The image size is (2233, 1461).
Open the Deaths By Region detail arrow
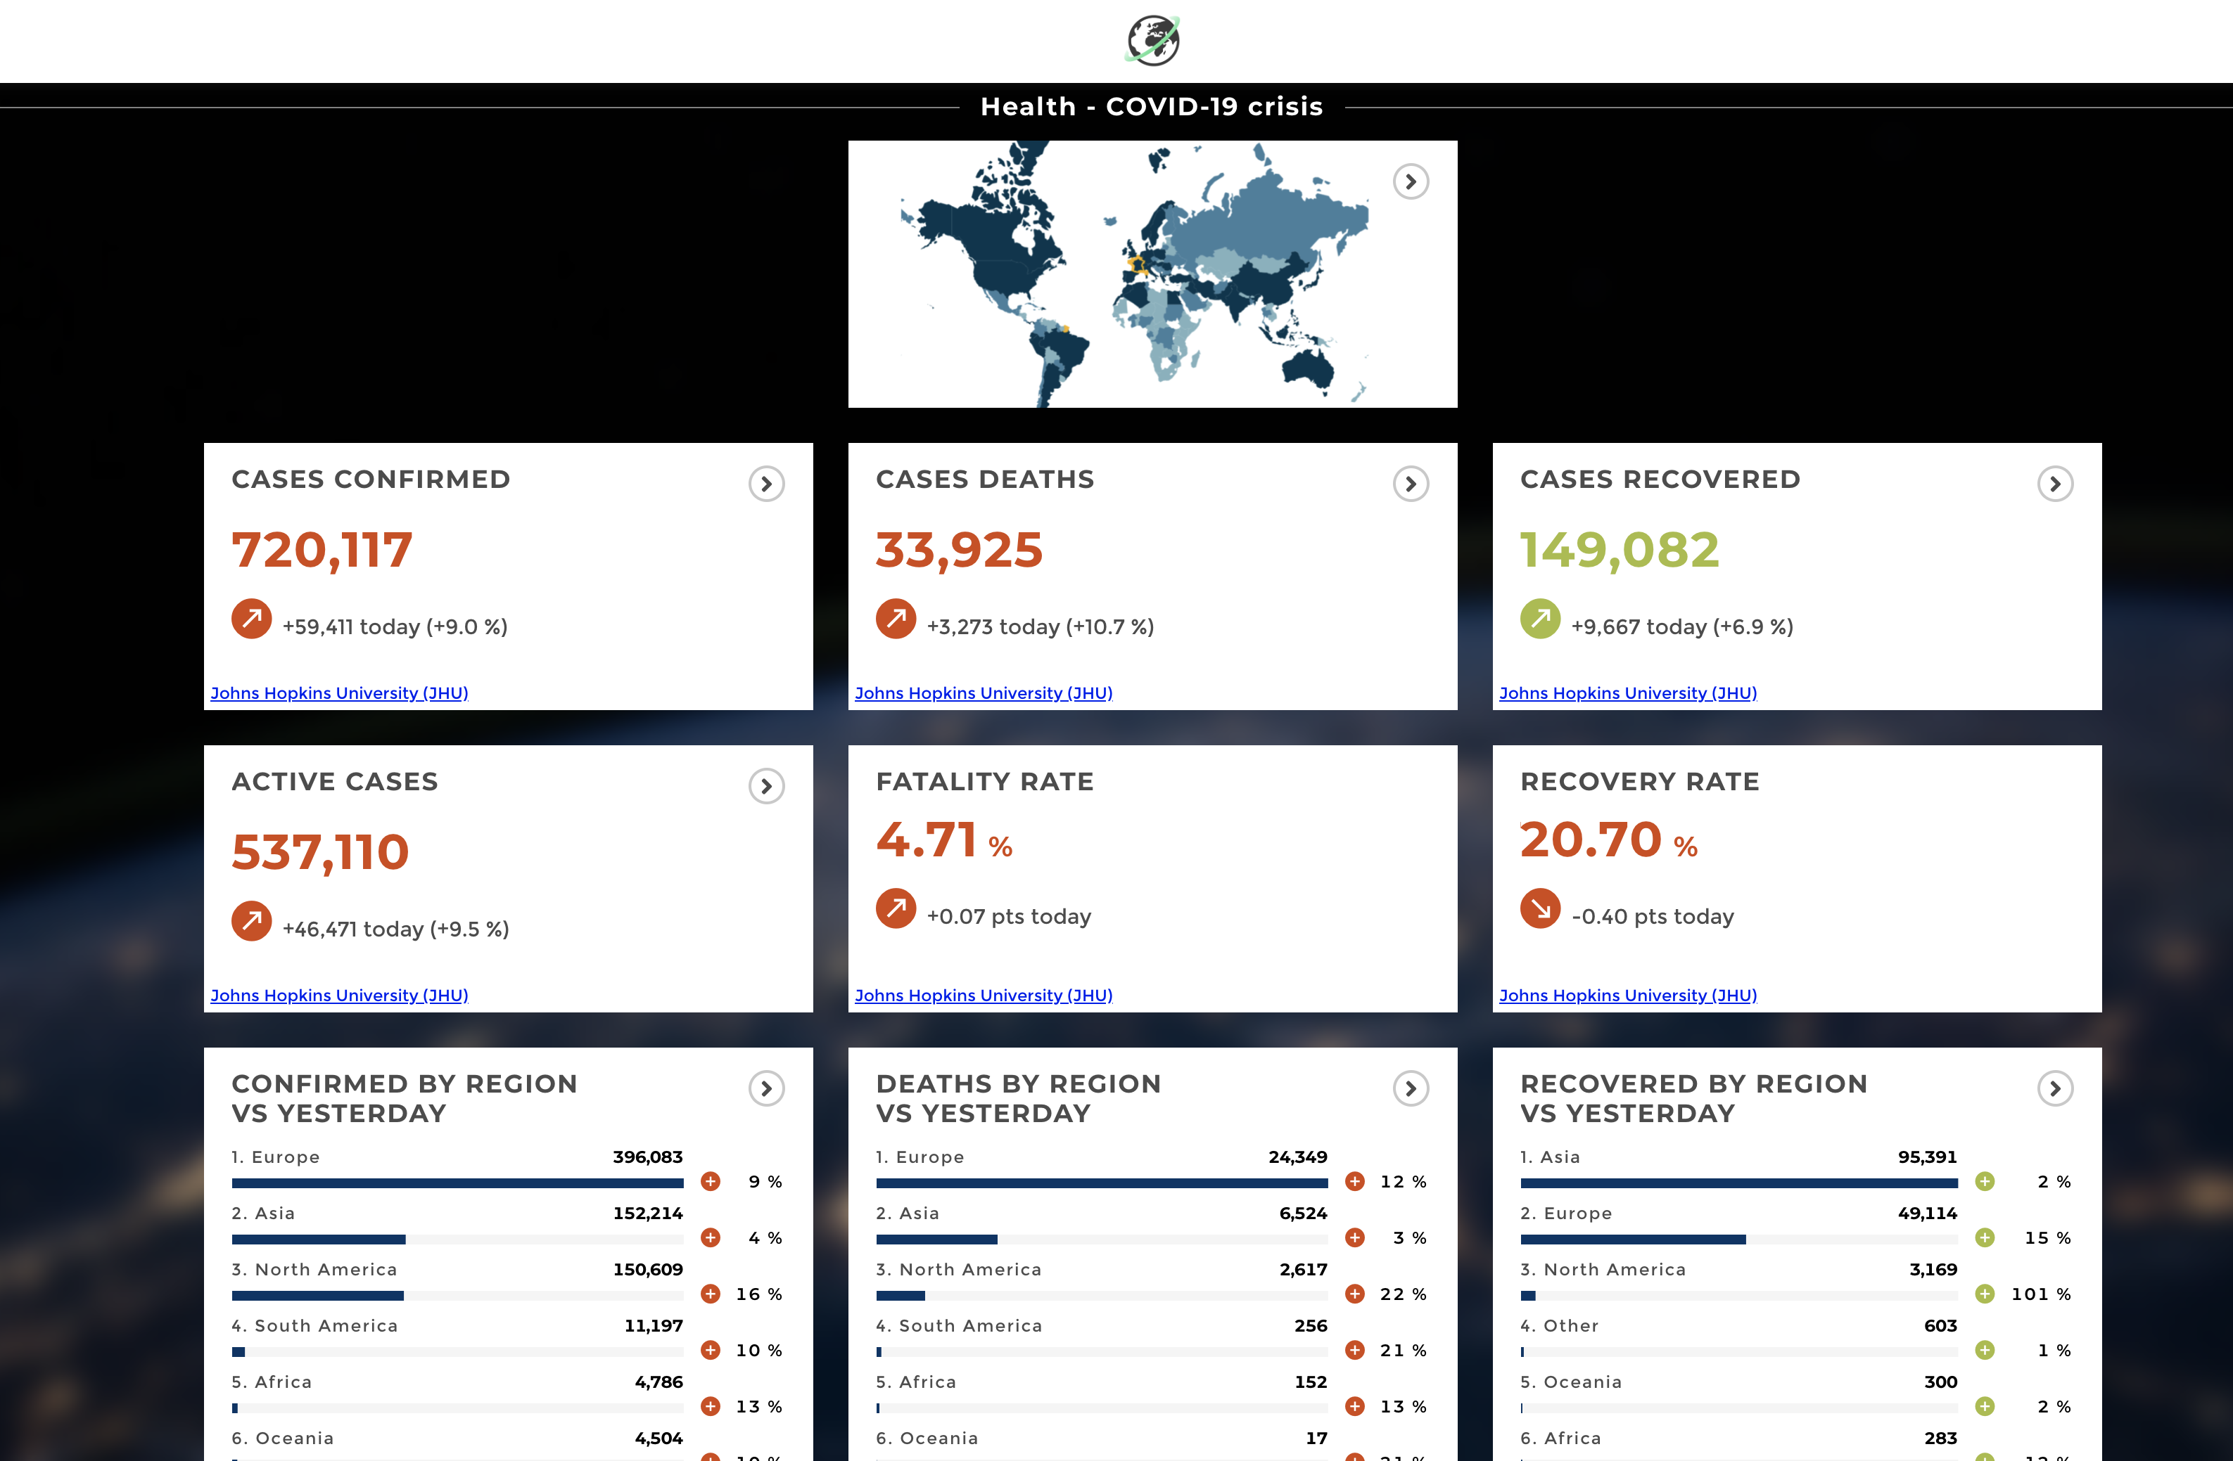click(1411, 1088)
